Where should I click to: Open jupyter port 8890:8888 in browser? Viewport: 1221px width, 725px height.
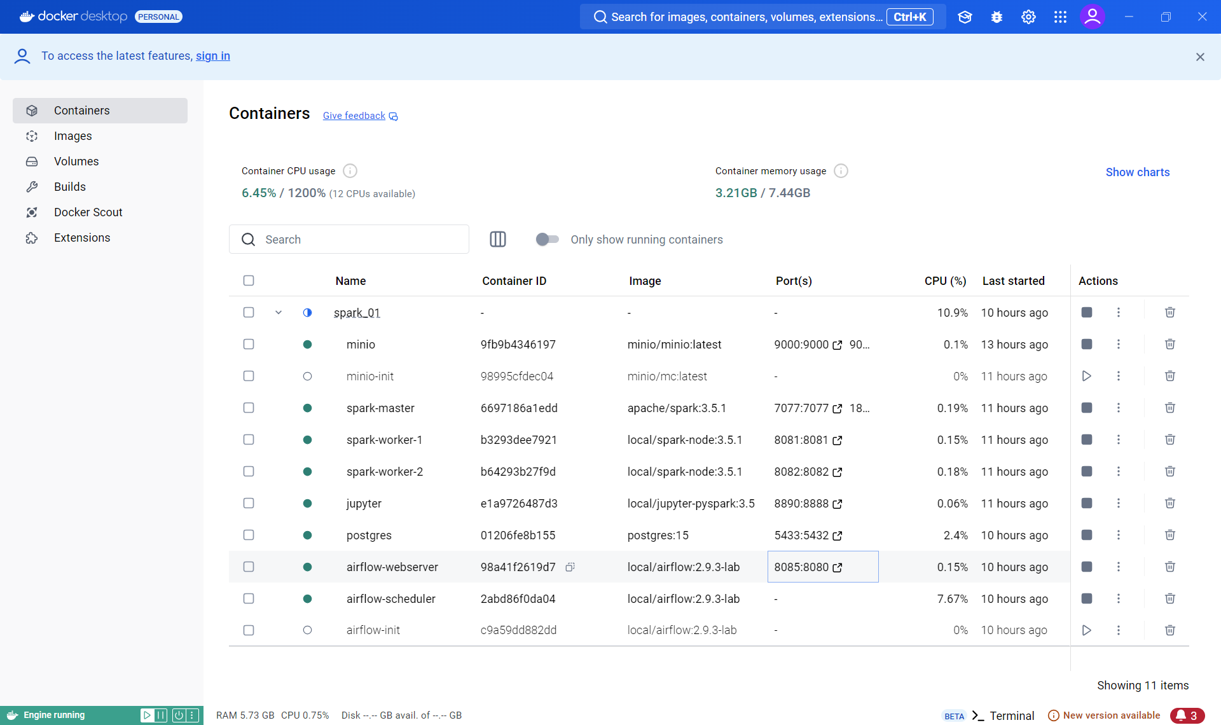[x=838, y=504]
